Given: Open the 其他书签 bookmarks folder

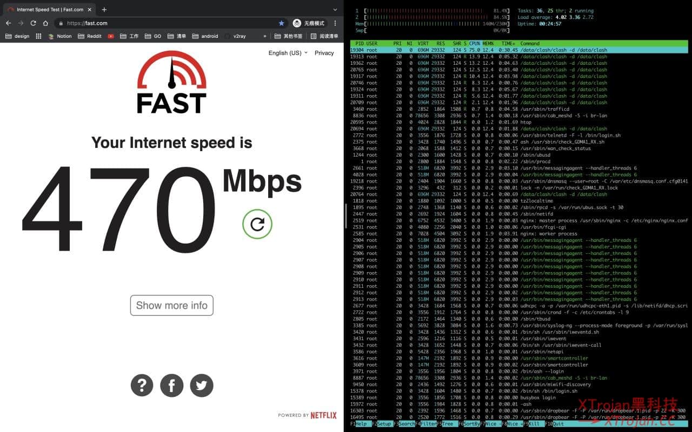Looking at the screenshot, I should [289, 36].
